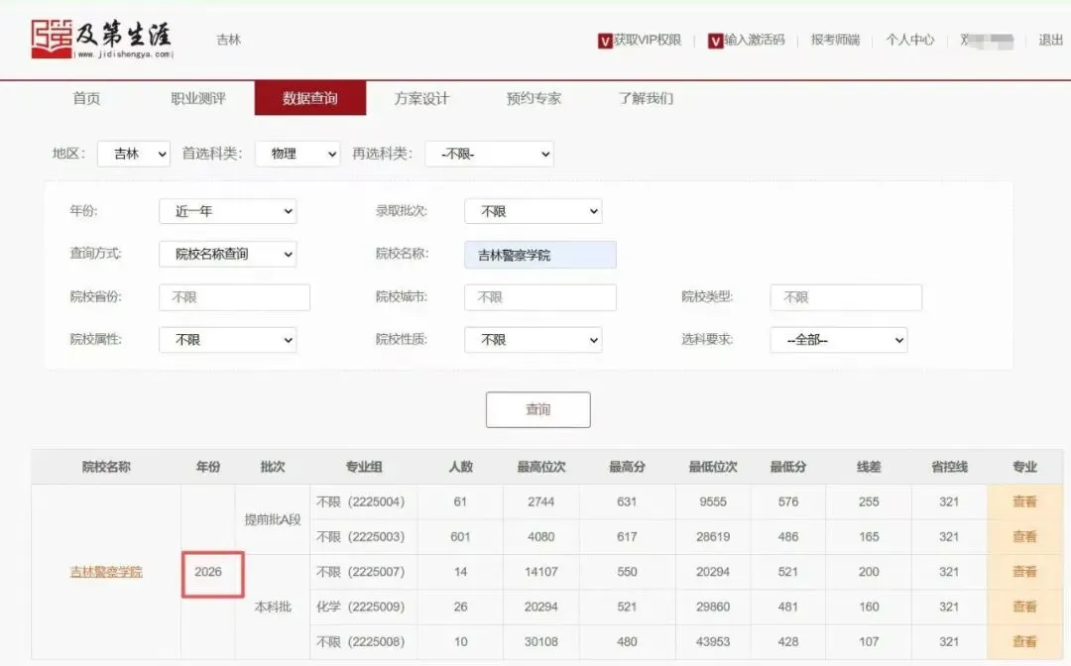The height and width of the screenshot is (666, 1071).
Task: Open the 录取批次 dropdown
Action: pyautogui.click(x=533, y=211)
